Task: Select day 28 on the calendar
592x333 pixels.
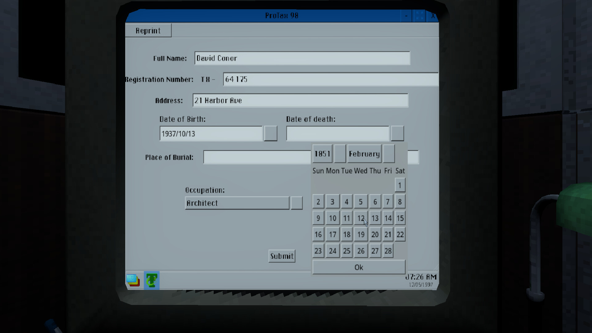Action: [x=388, y=251]
